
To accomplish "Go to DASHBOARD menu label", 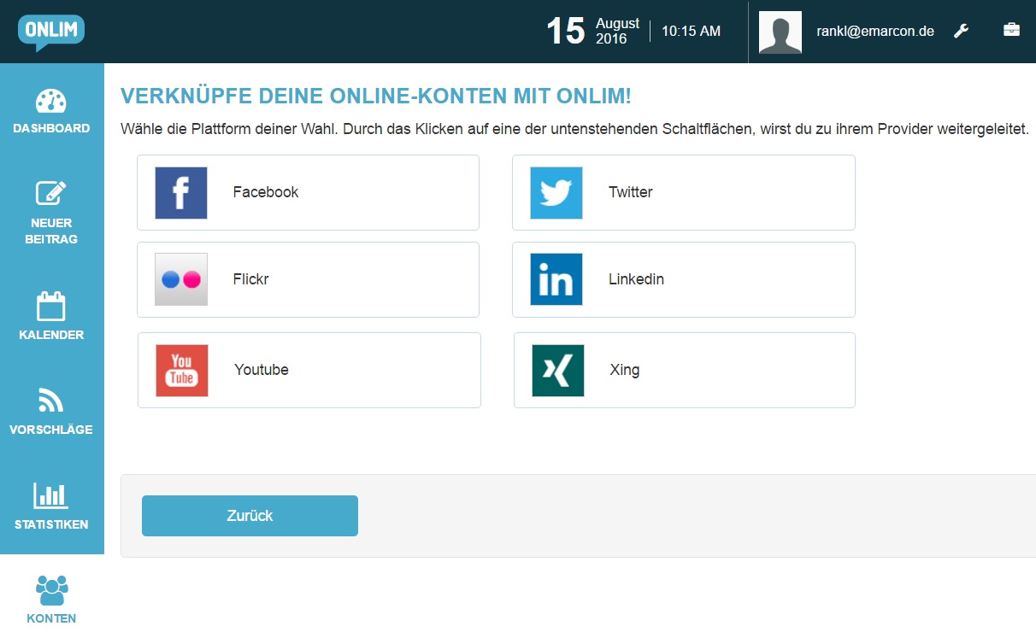I will pos(51,128).
